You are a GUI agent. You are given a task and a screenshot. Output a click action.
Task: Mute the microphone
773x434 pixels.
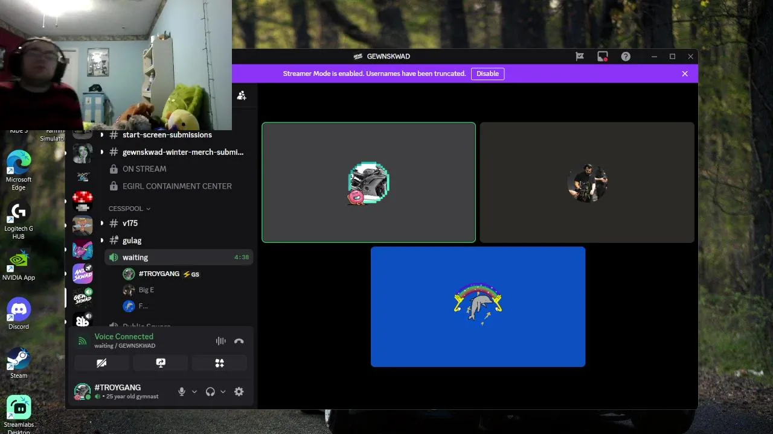pyautogui.click(x=182, y=392)
